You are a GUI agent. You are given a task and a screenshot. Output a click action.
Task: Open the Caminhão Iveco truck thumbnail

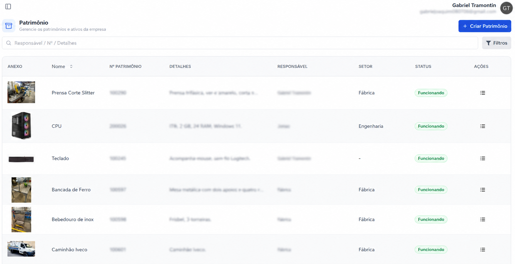tap(21, 249)
